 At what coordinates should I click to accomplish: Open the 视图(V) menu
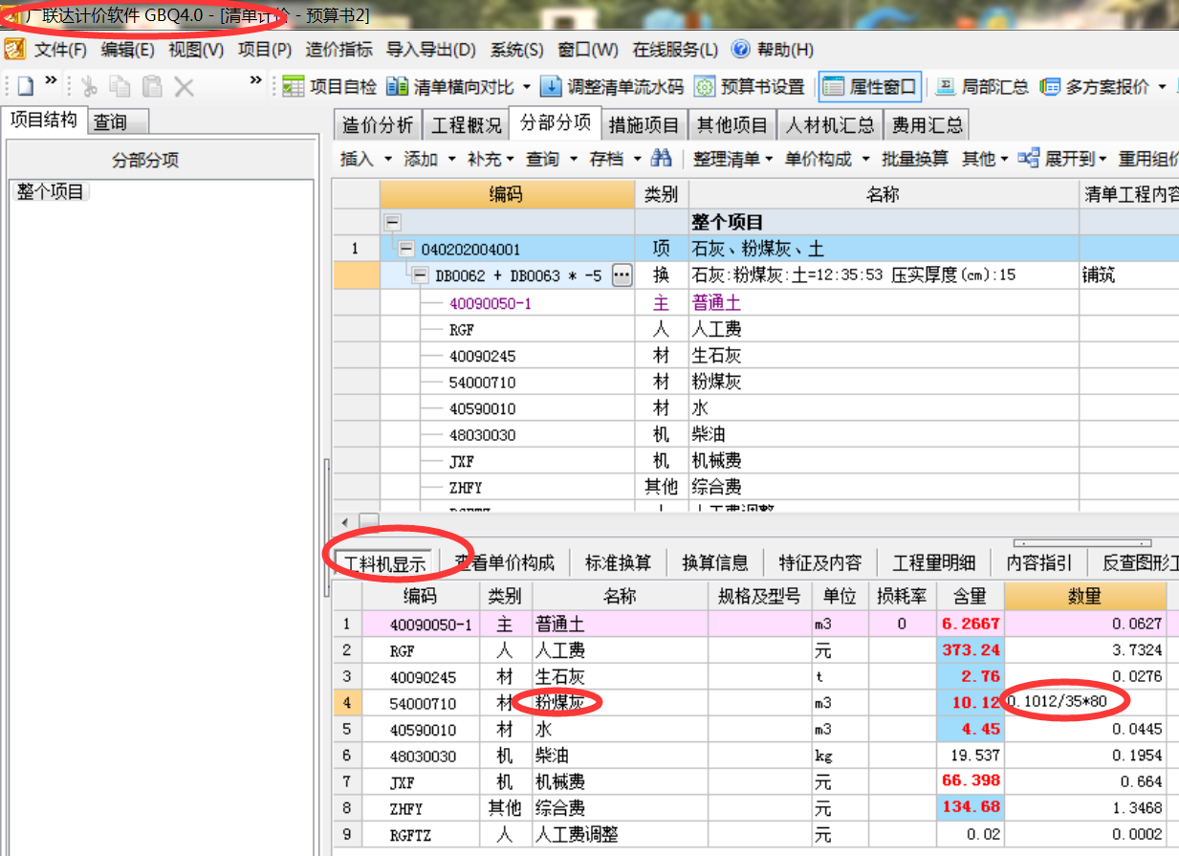pos(196,50)
